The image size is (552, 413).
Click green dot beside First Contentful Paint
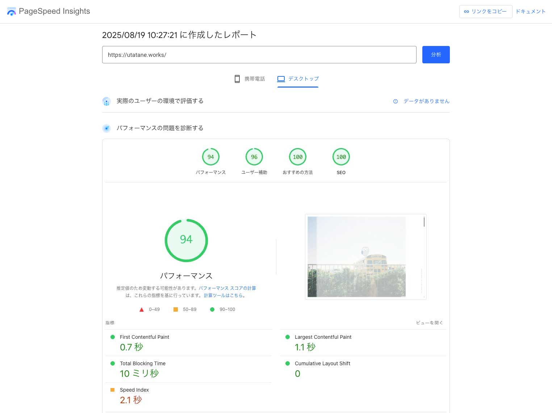coord(113,337)
